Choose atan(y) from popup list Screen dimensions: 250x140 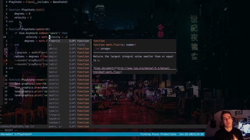[70, 84]
